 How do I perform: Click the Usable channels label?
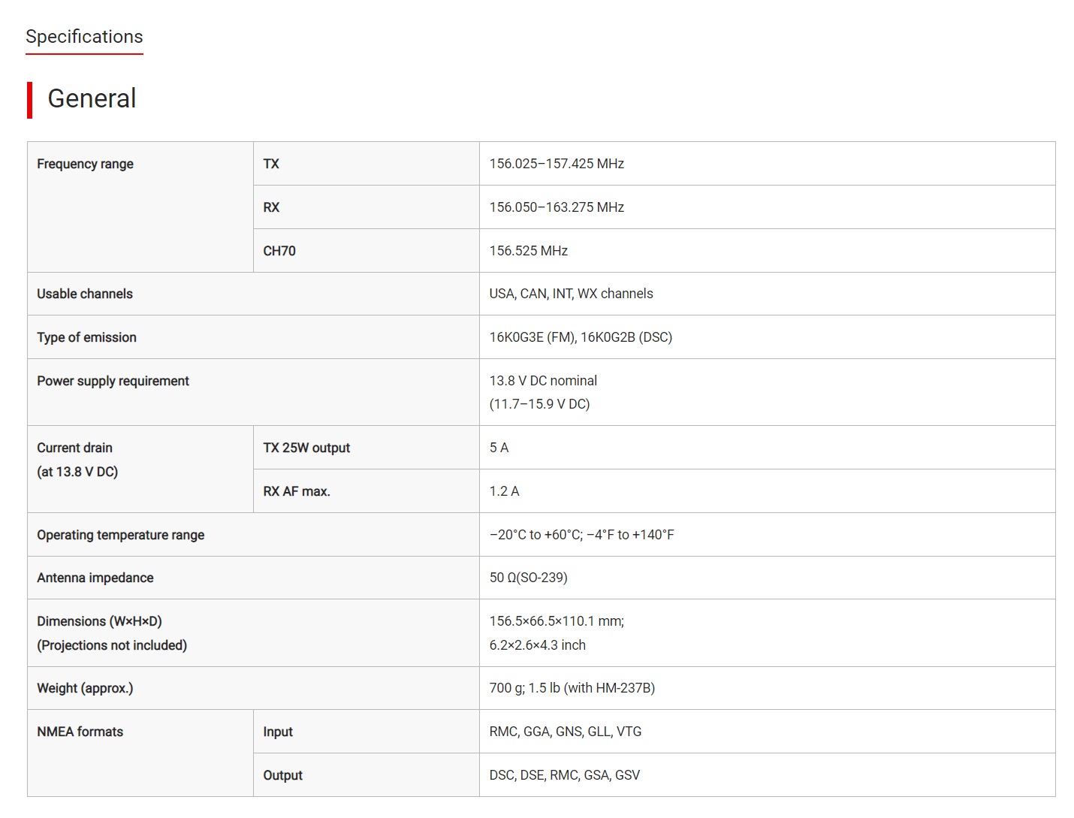85,294
